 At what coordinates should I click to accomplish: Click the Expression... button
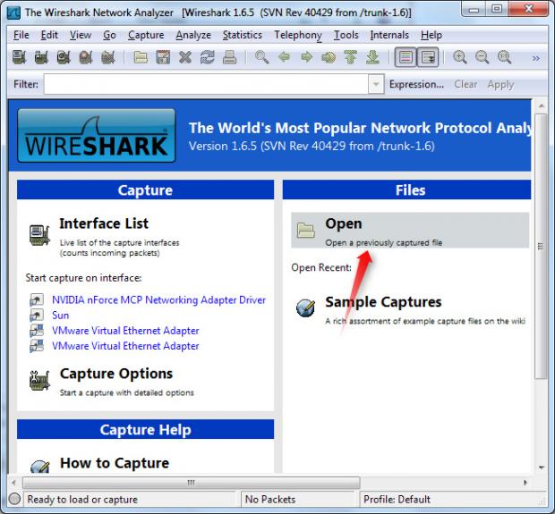pos(416,84)
